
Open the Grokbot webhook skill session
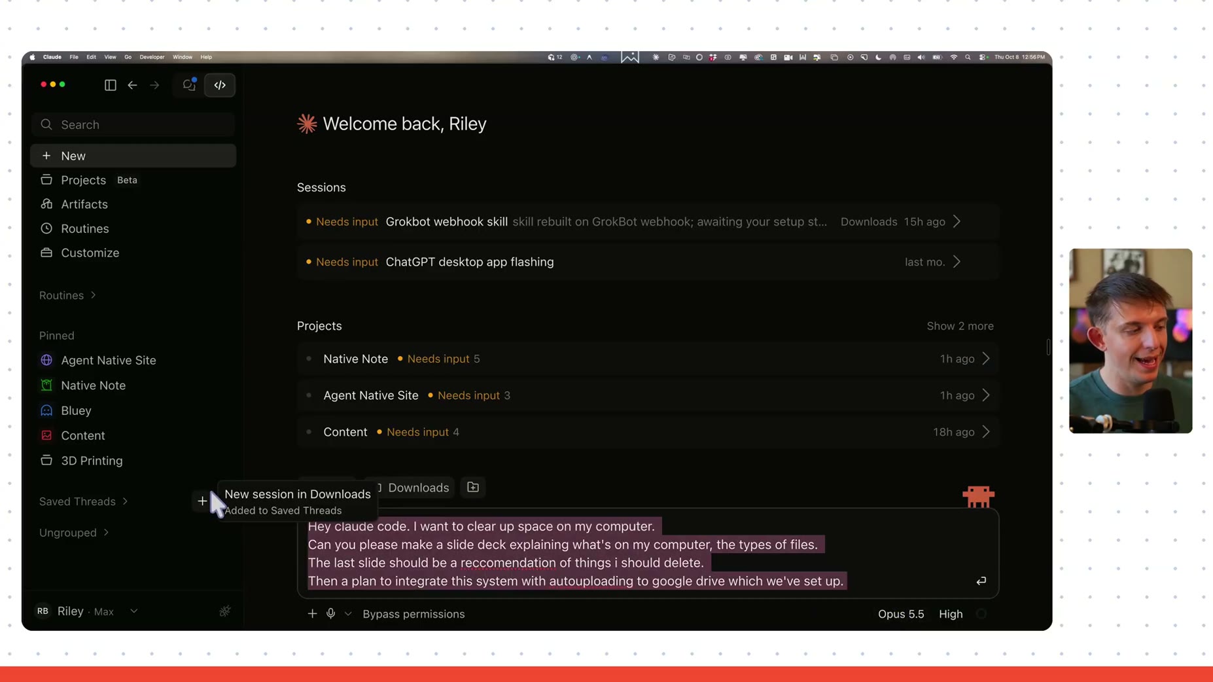pyautogui.click(x=648, y=222)
